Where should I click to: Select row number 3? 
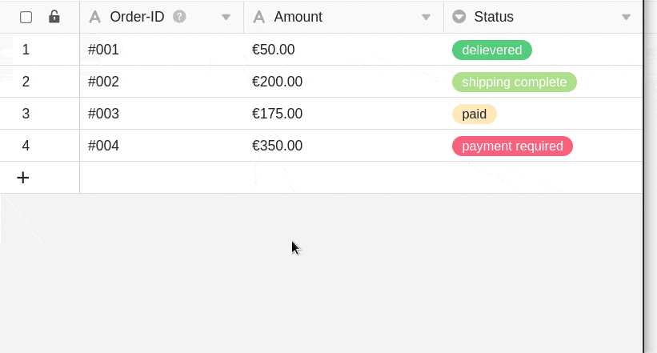pyautogui.click(x=26, y=114)
